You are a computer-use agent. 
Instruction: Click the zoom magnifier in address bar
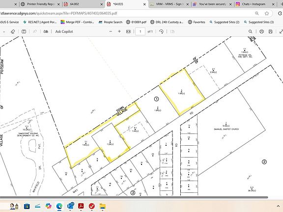coord(257,13)
